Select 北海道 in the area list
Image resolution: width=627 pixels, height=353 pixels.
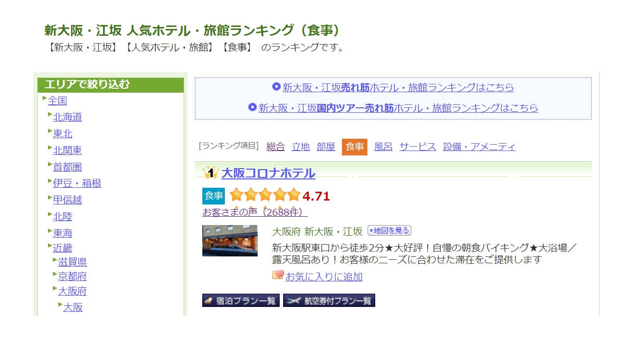tap(67, 117)
